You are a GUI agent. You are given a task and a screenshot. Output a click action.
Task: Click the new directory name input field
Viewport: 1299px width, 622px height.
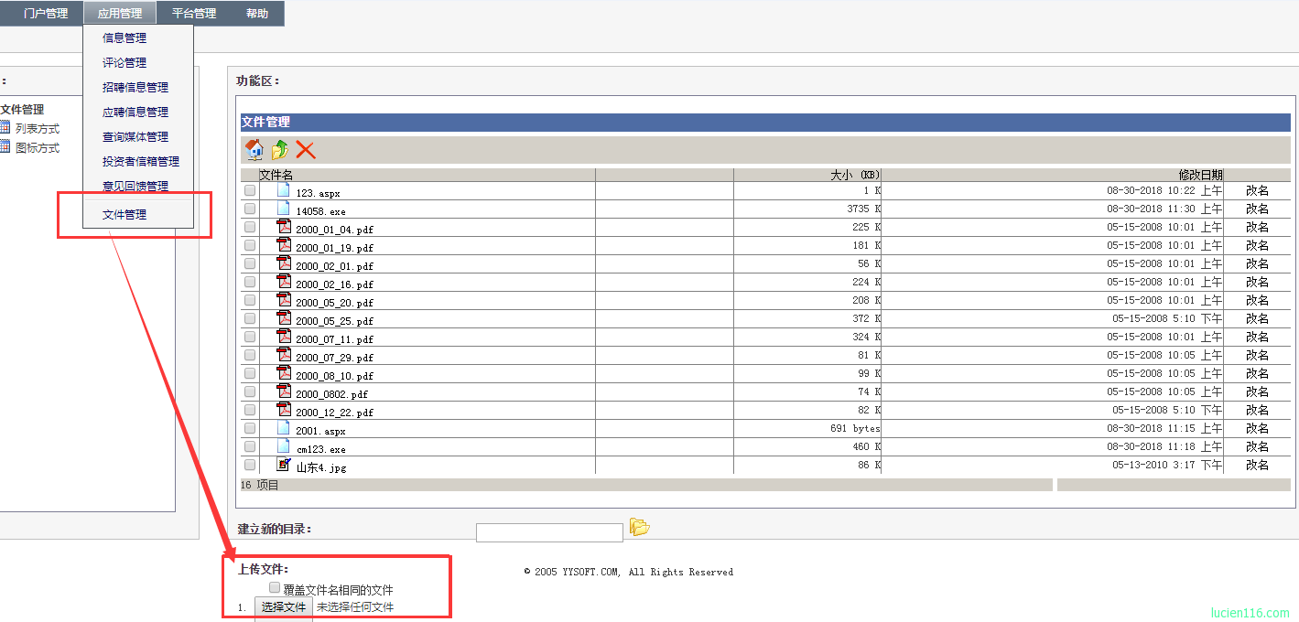pyautogui.click(x=549, y=532)
